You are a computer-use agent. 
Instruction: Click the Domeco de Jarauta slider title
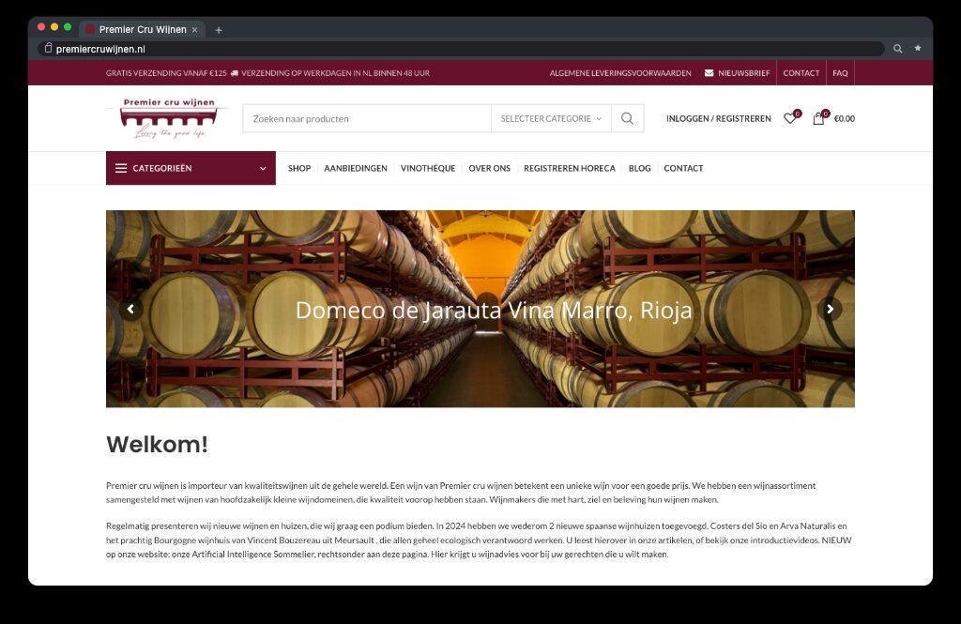coord(494,311)
